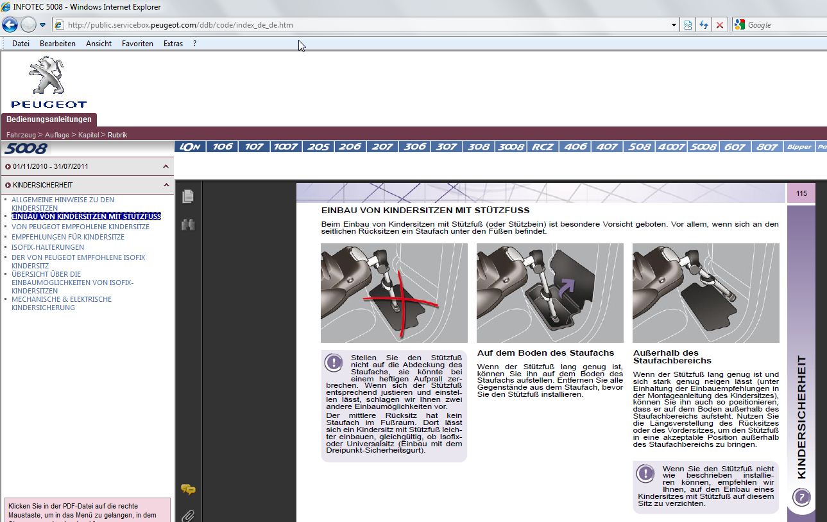Click the round help icon below Kindersicherheit banner
The width and height of the screenshot is (827, 522).
pos(801,497)
